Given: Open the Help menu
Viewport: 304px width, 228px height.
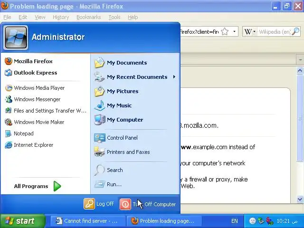Looking at the screenshot, I should click(133, 17).
